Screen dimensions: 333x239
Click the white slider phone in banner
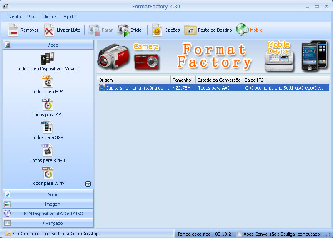click(280, 62)
